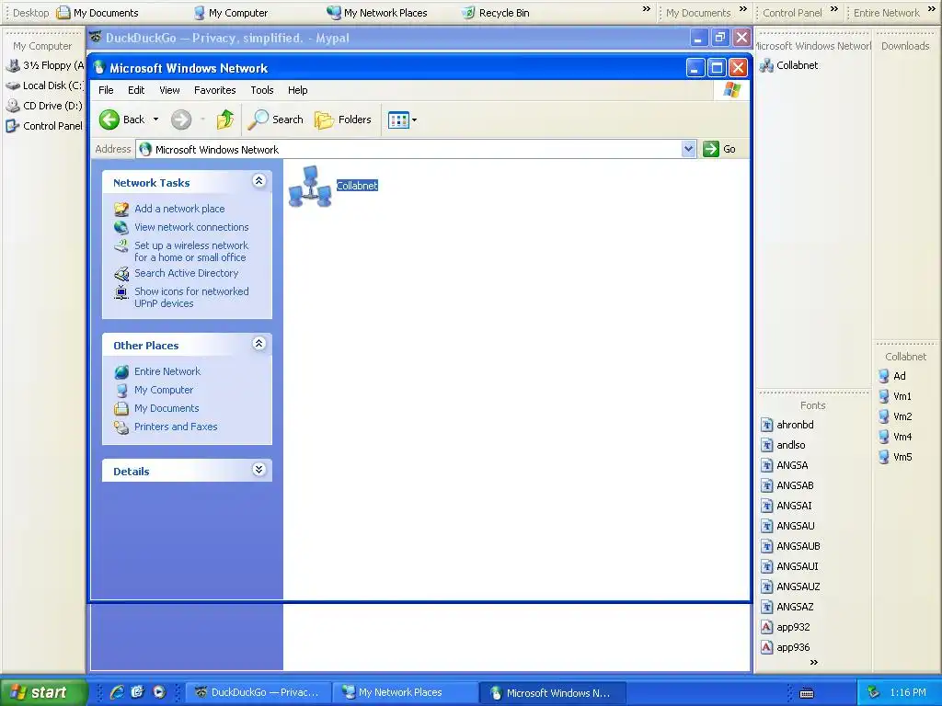
Task: Expand My Documents toolbar overflow chevron
Action: pos(743,9)
